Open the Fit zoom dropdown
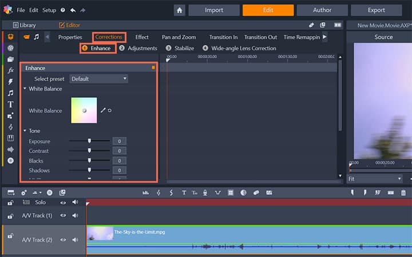 375,179
